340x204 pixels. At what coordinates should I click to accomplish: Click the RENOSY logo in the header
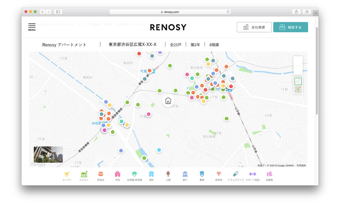click(168, 27)
